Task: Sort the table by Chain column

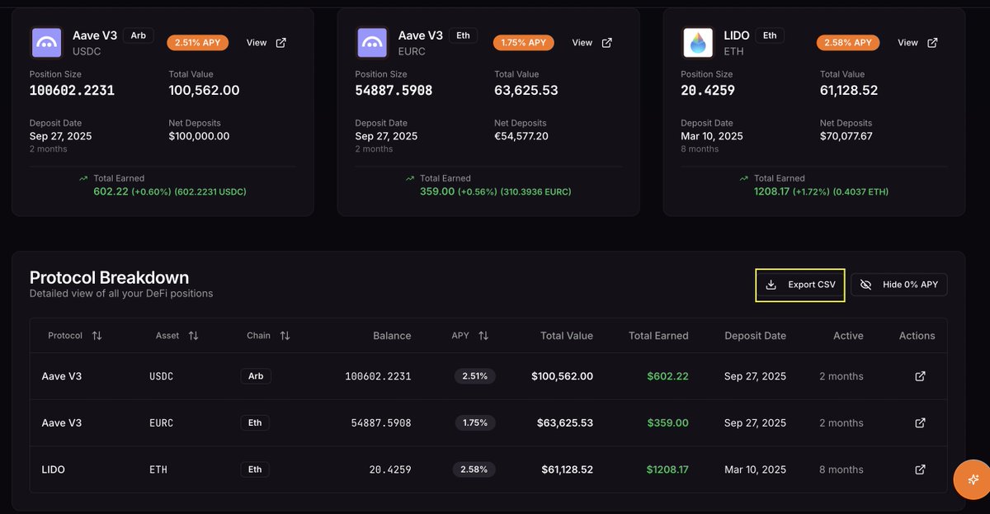Action: pos(284,336)
